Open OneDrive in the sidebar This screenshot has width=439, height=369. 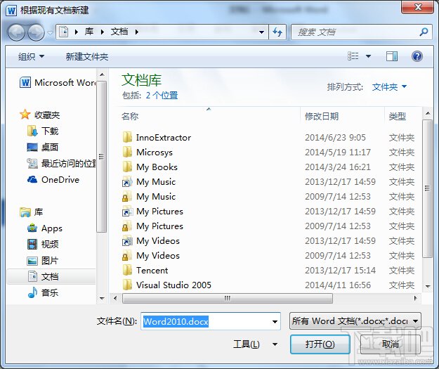click(53, 180)
